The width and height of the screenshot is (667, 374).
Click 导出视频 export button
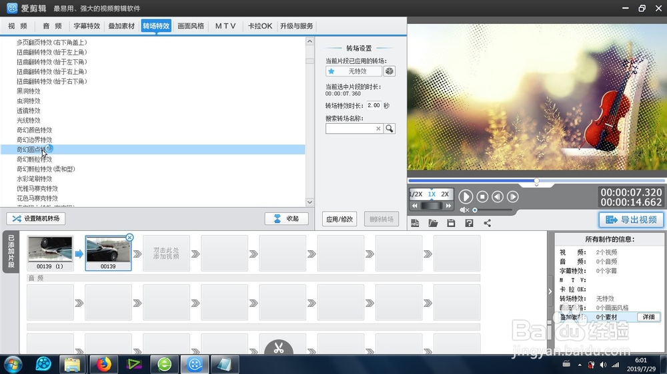click(631, 220)
